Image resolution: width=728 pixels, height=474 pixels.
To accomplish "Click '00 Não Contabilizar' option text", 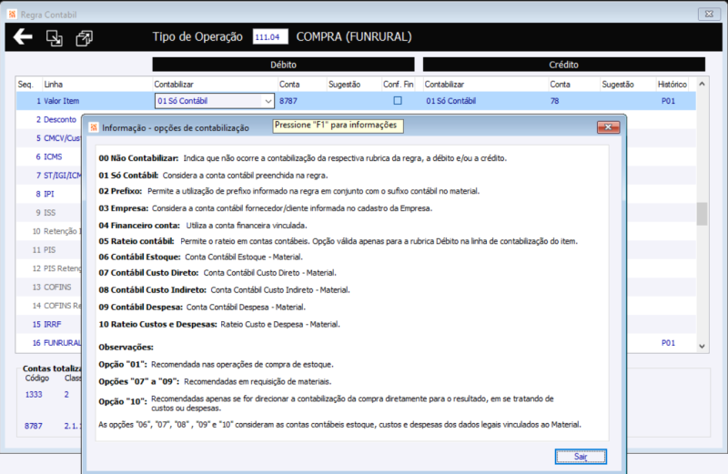I will 138,158.
